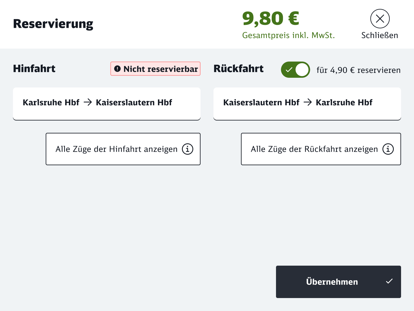Click the checkmark inside the Übernehmen button
Screen dimensions: 414x311
pyautogui.click(x=389, y=282)
